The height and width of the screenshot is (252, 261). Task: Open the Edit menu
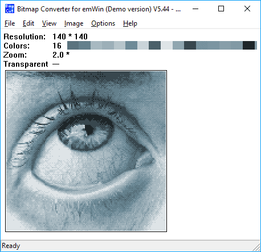pyautogui.click(x=28, y=23)
